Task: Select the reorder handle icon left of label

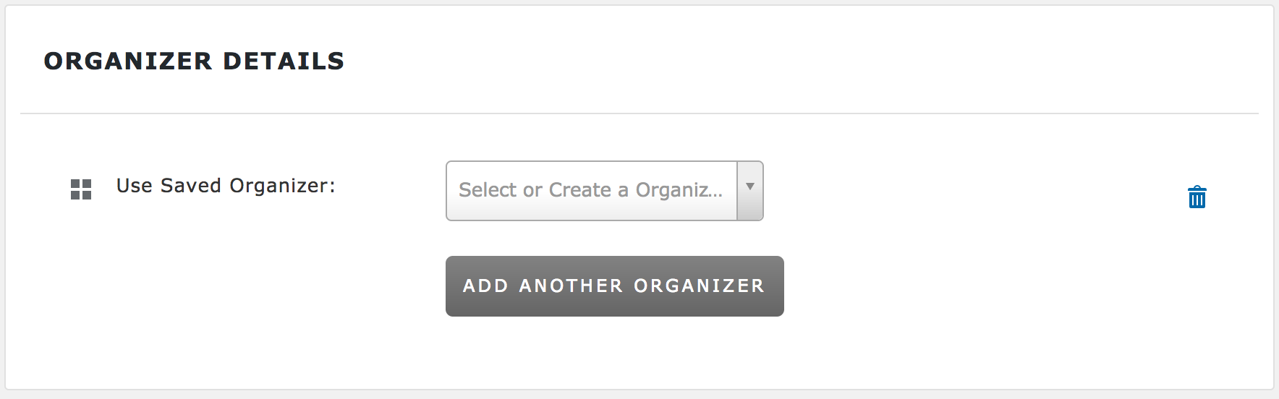Action: [81, 189]
